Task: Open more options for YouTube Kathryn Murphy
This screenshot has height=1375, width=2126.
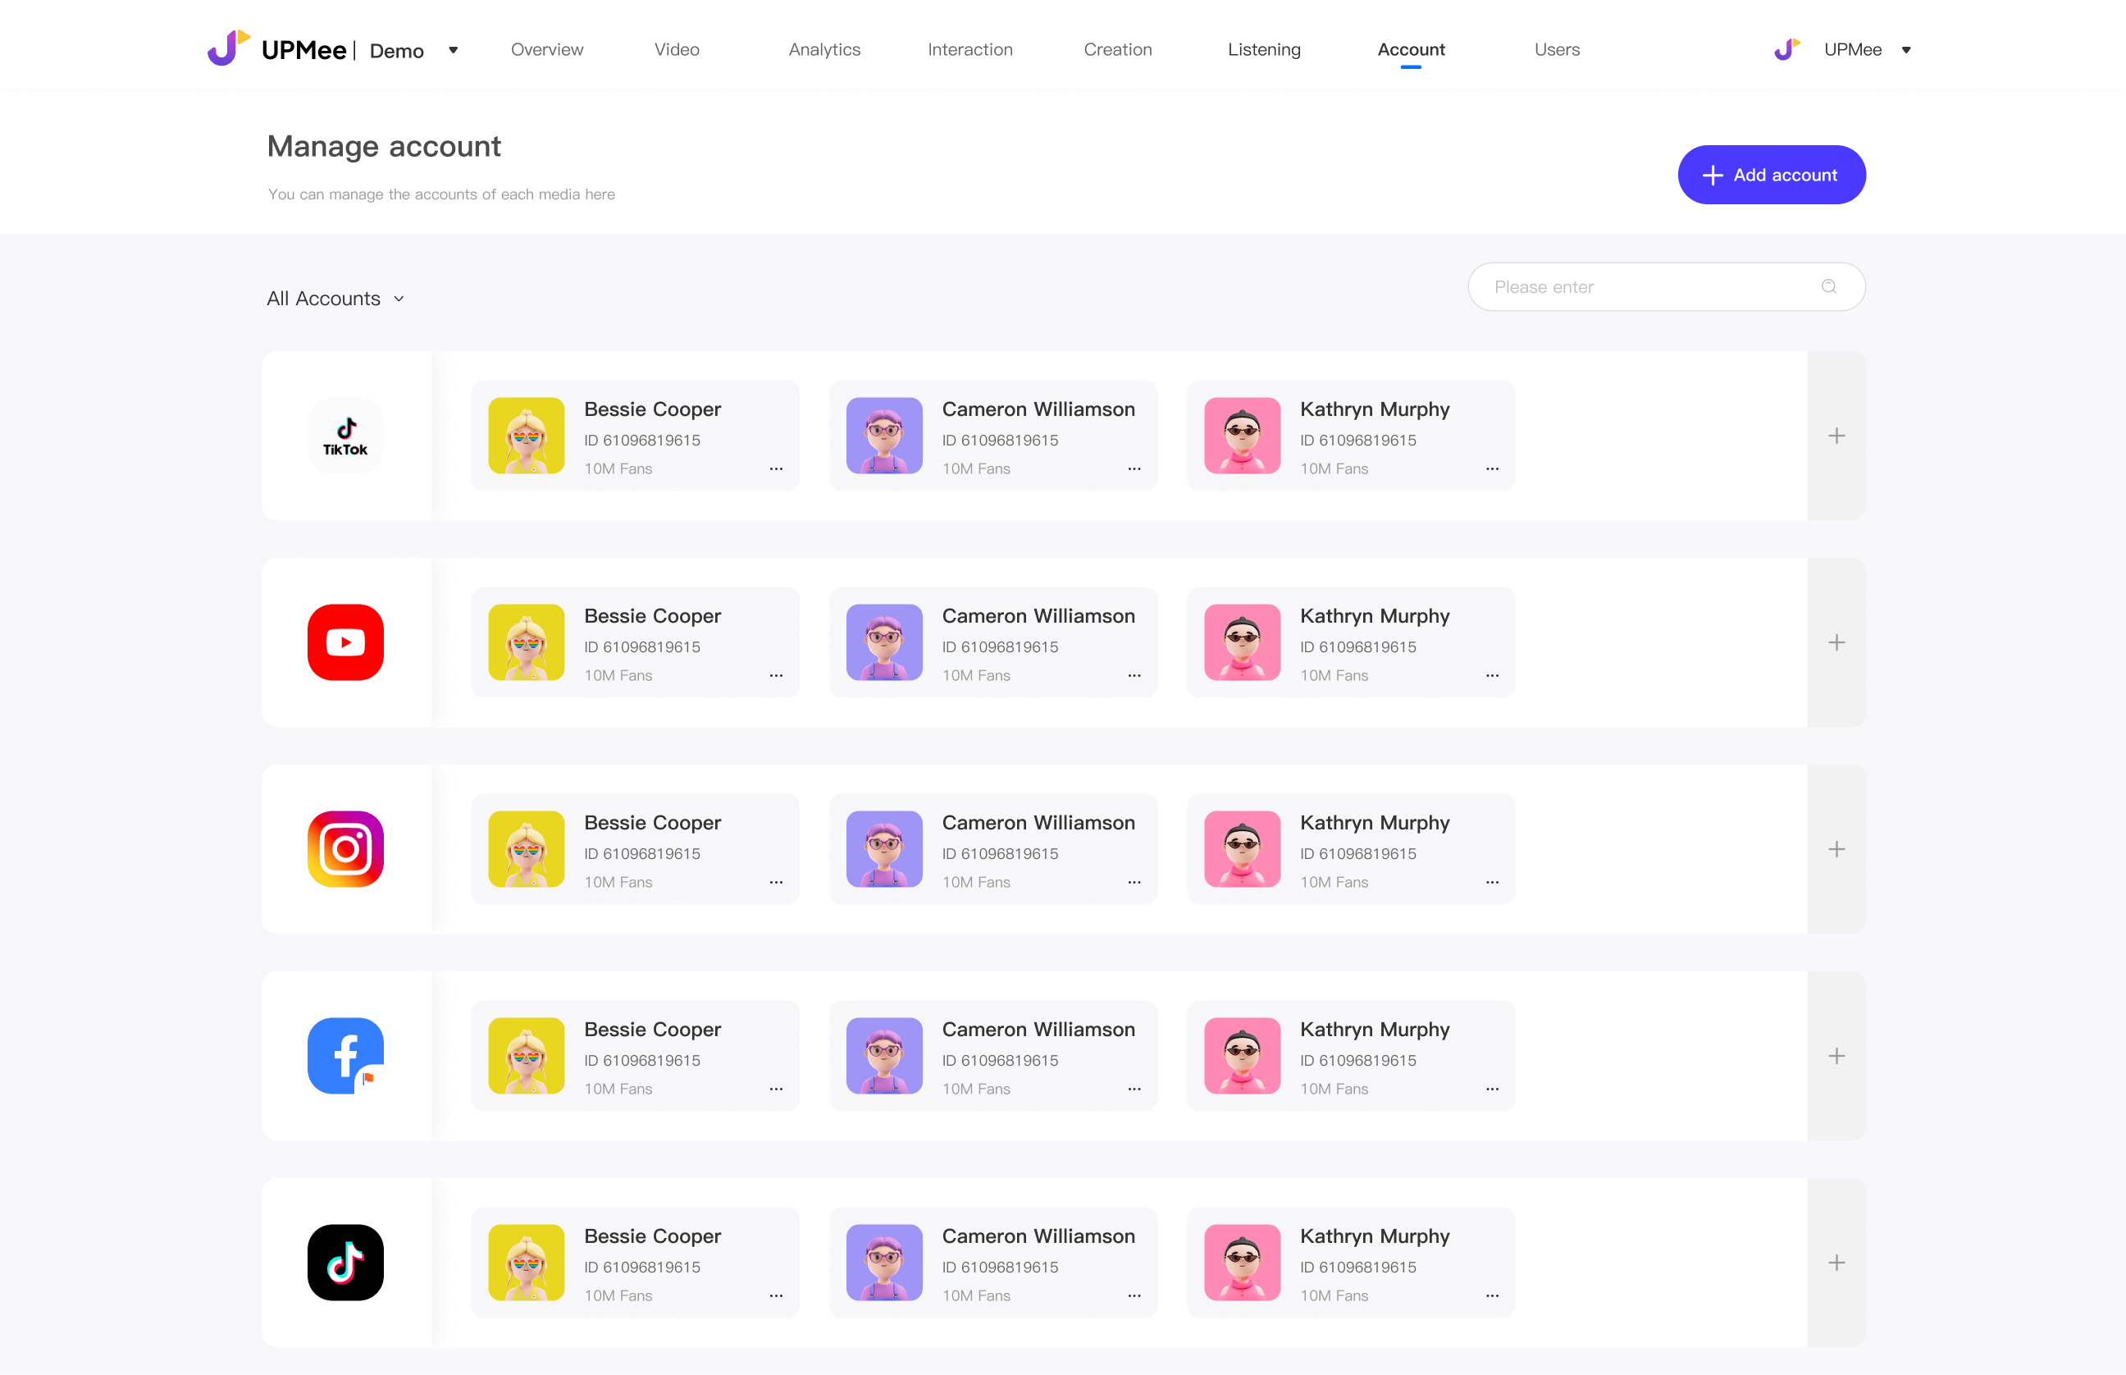Action: pyautogui.click(x=1491, y=676)
